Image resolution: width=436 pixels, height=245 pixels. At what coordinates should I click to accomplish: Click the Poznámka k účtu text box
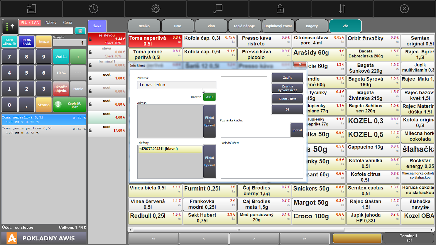(x=255, y=130)
